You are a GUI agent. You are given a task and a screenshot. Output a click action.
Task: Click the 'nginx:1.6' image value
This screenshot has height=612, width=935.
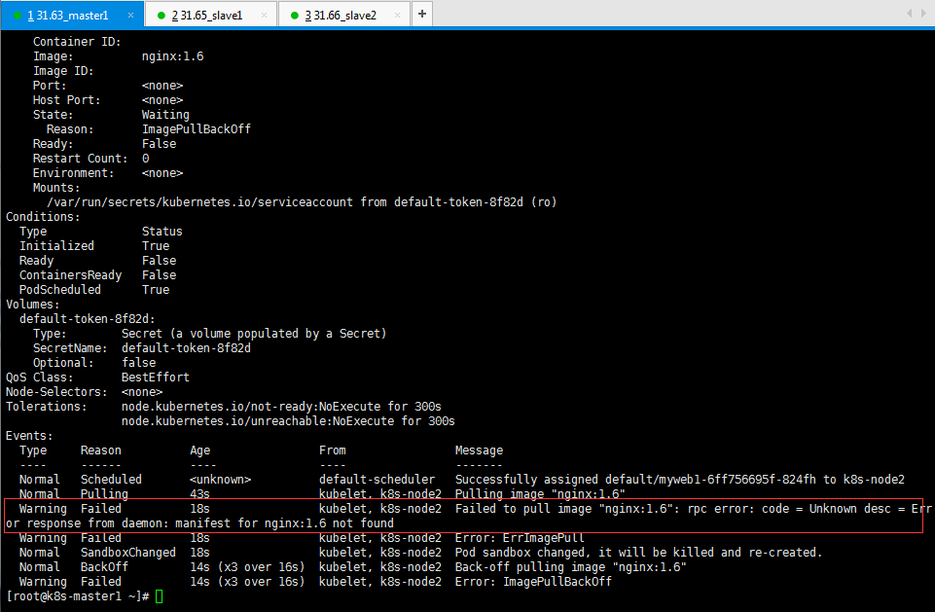coord(172,56)
